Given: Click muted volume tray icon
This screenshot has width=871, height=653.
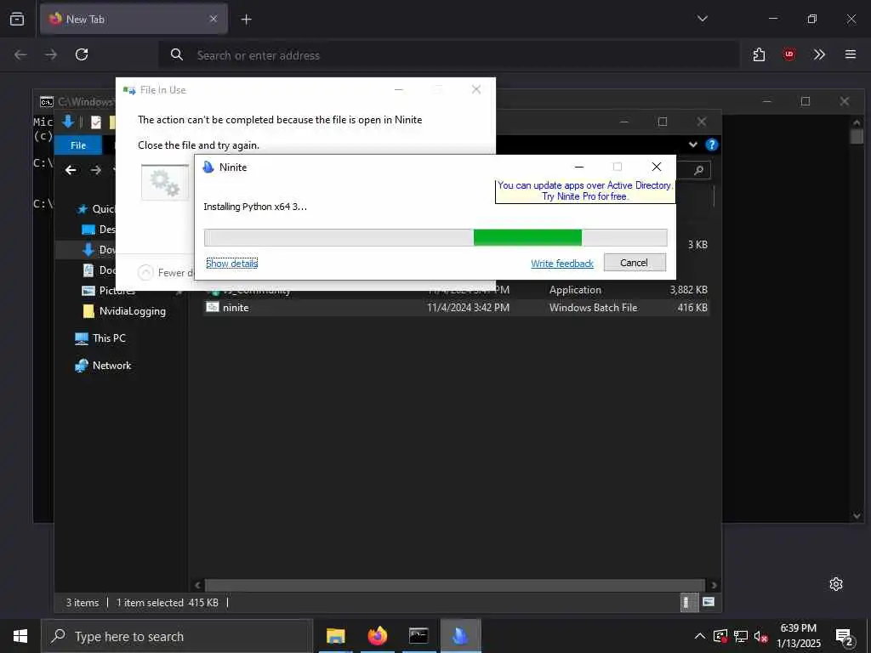Looking at the screenshot, I should pyautogui.click(x=760, y=637).
